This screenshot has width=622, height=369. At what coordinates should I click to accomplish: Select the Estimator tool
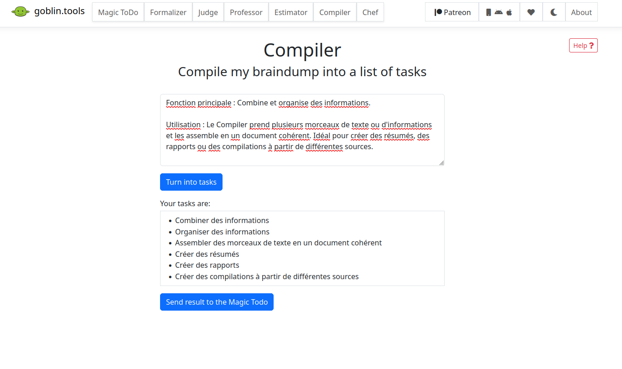(x=291, y=12)
